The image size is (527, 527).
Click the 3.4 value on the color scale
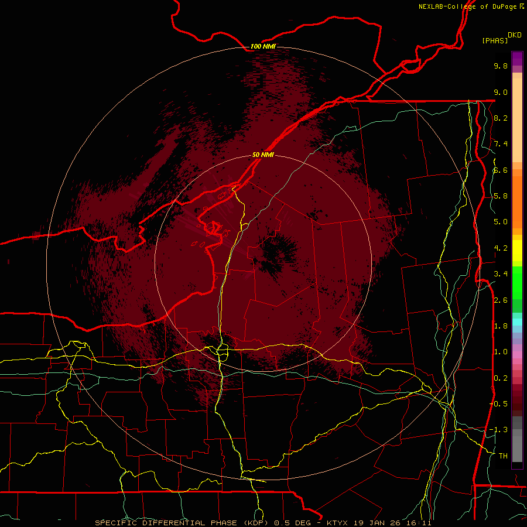click(501, 274)
